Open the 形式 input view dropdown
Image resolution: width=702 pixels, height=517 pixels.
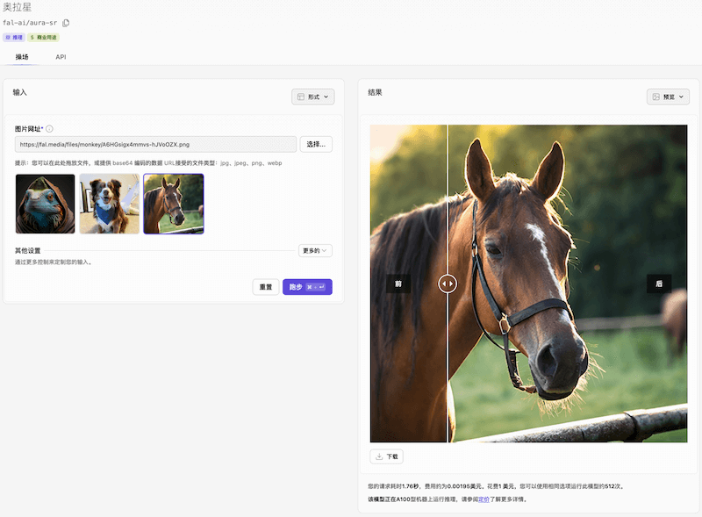[312, 97]
